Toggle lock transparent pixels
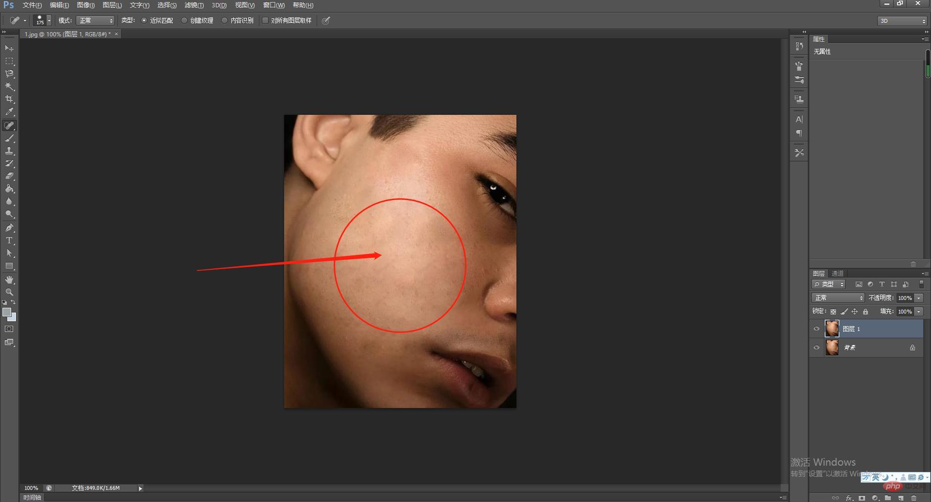Screen dimensions: 931x502 click(833, 312)
